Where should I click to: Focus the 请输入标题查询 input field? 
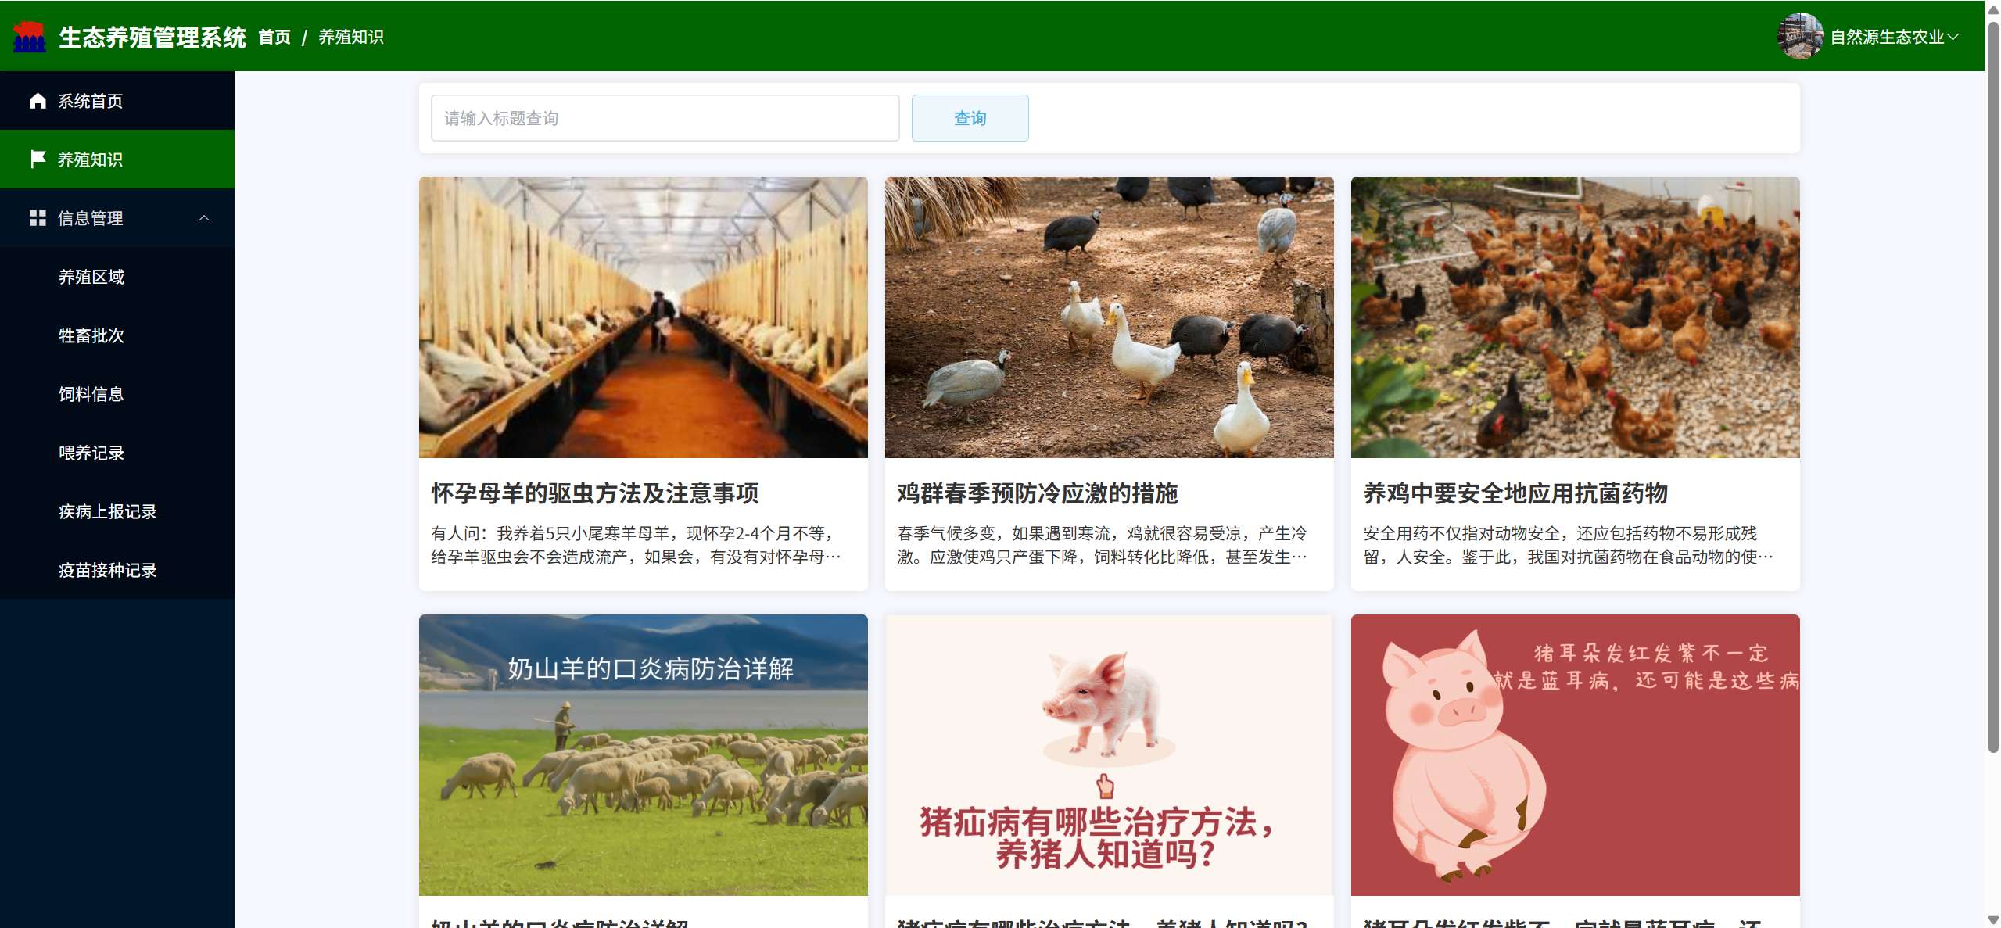[x=665, y=118]
